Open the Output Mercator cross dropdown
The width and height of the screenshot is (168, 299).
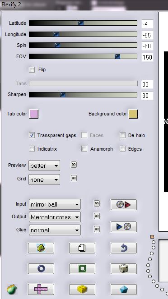click(x=55, y=217)
